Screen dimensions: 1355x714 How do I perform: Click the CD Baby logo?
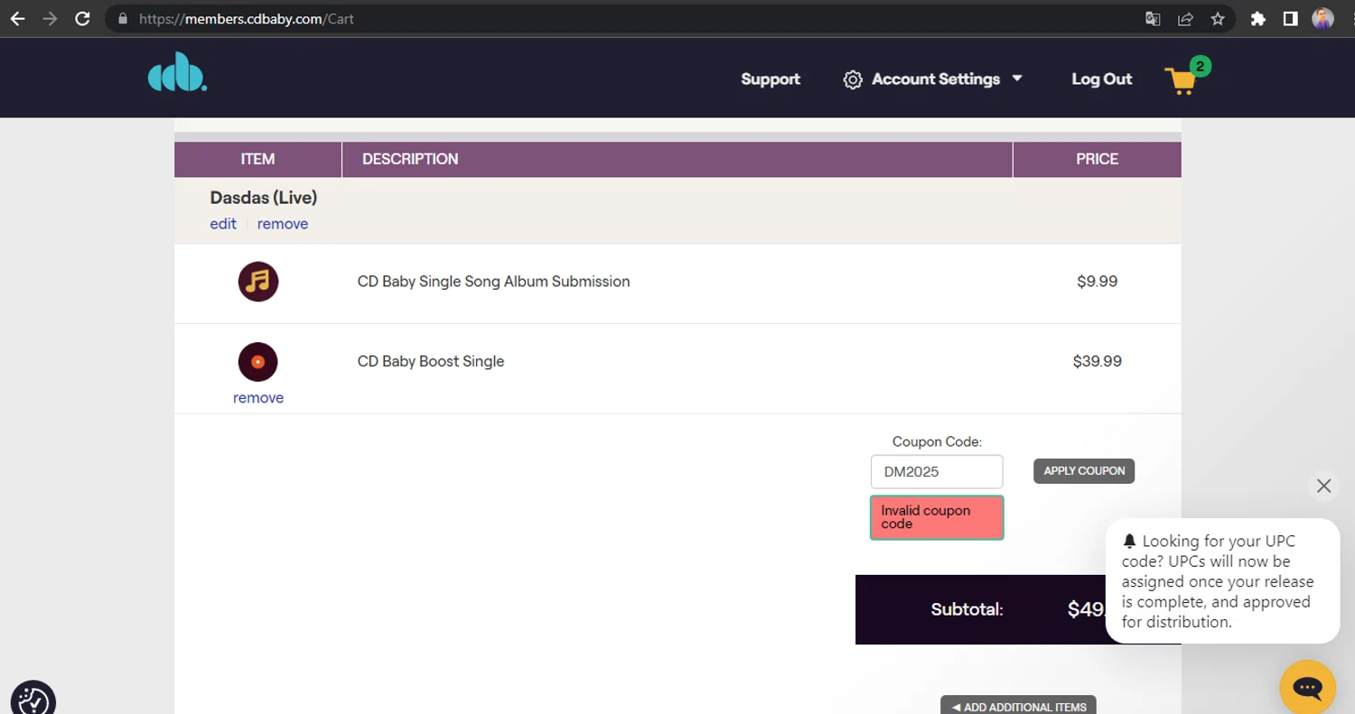tap(177, 73)
